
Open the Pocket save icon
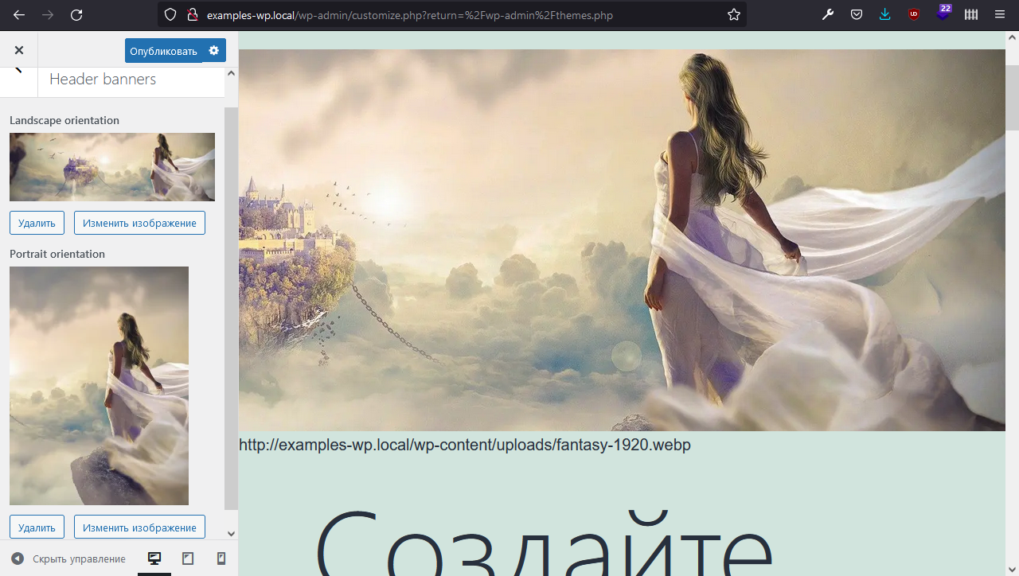(x=857, y=14)
